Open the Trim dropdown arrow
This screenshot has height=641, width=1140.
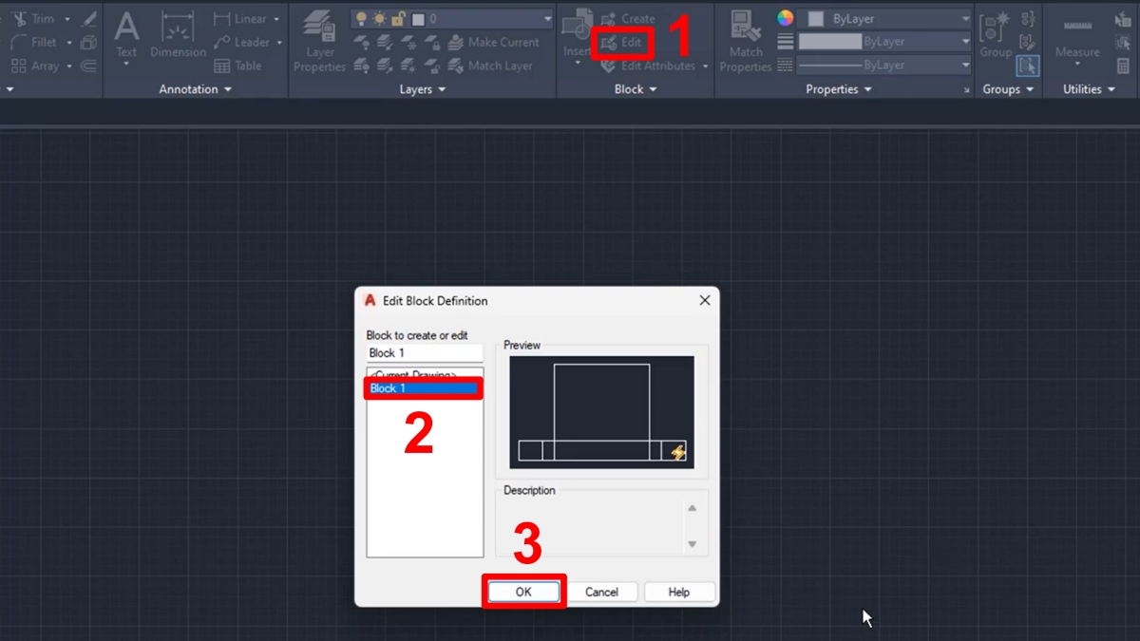(x=67, y=19)
